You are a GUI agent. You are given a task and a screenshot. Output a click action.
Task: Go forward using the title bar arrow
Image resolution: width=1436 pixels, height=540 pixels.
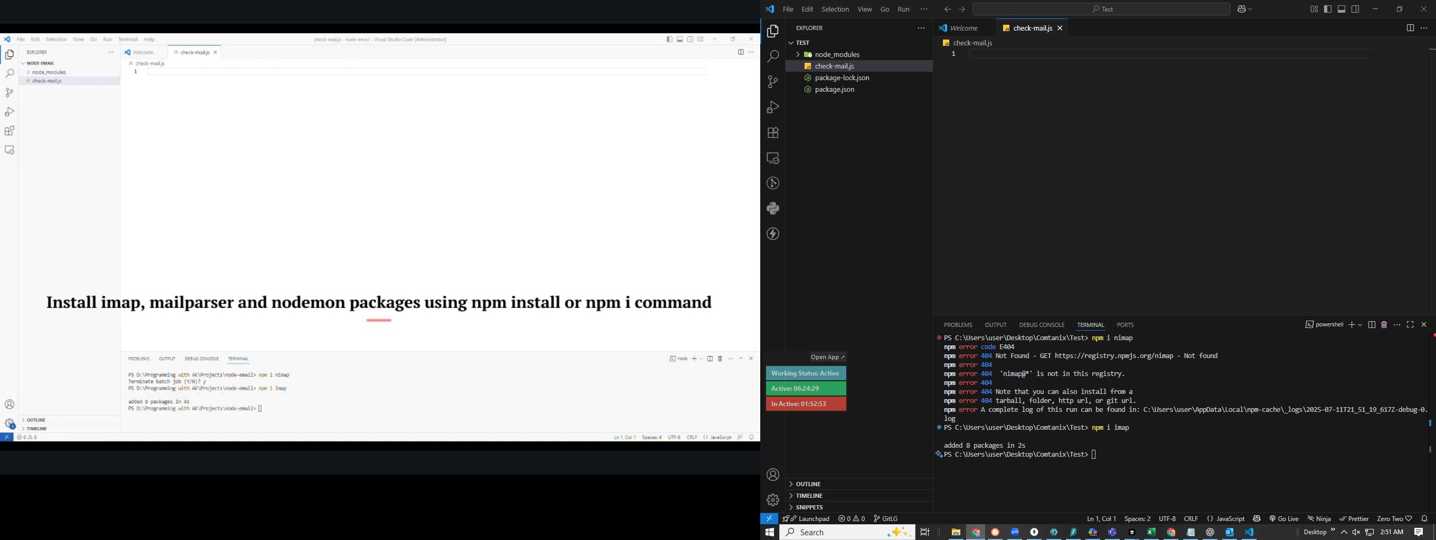pos(961,9)
